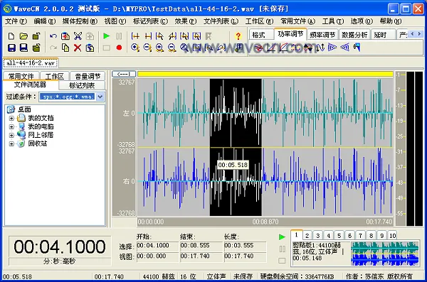Image resolution: width=427 pixels, height=282 pixels.
Task: Switch to the 数据分析 tab
Action: pyautogui.click(x=354, y=35)
